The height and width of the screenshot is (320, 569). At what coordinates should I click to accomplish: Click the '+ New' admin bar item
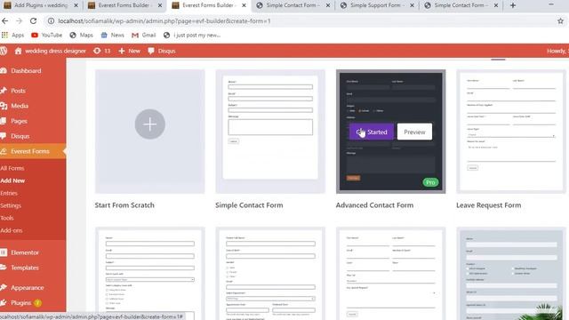pyautogui.click(x=130, y=51)
